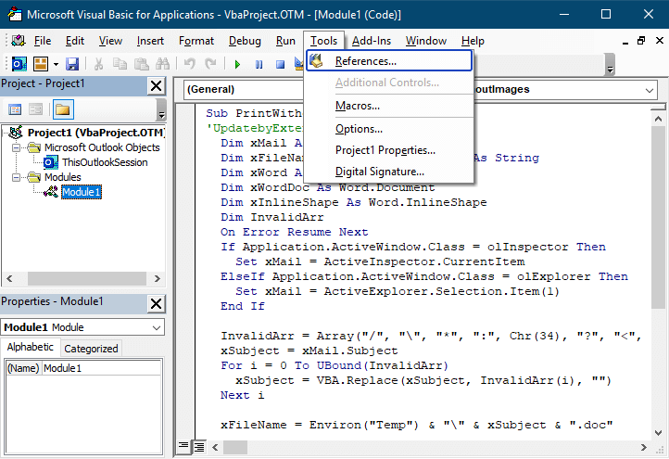The height and width of the screenshot is (459, 669).
Task: Select Digital Signature... menu entry
Action: (x=379, y=172)
